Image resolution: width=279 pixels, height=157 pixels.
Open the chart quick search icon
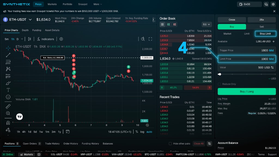(x=143, y=39)
